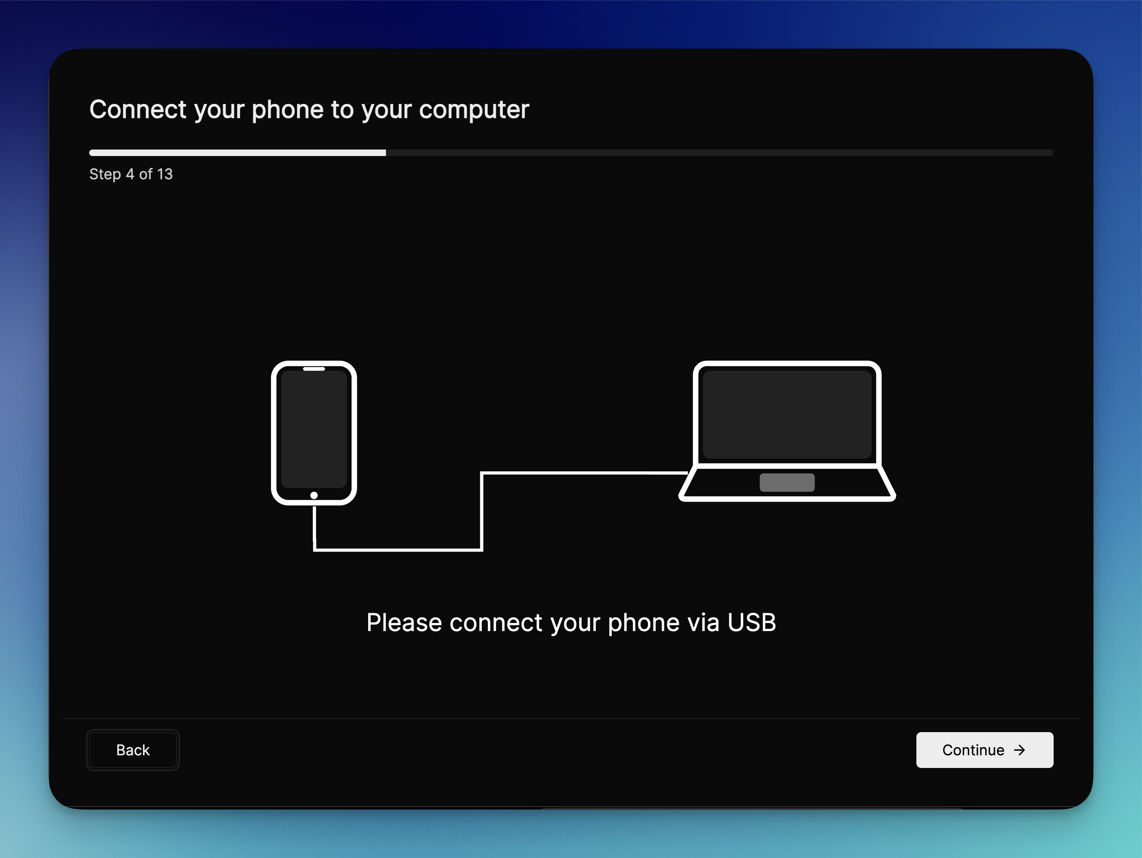
Task: Click the 'Connect your phone to your computer' title
Action: tap(309, 109)
